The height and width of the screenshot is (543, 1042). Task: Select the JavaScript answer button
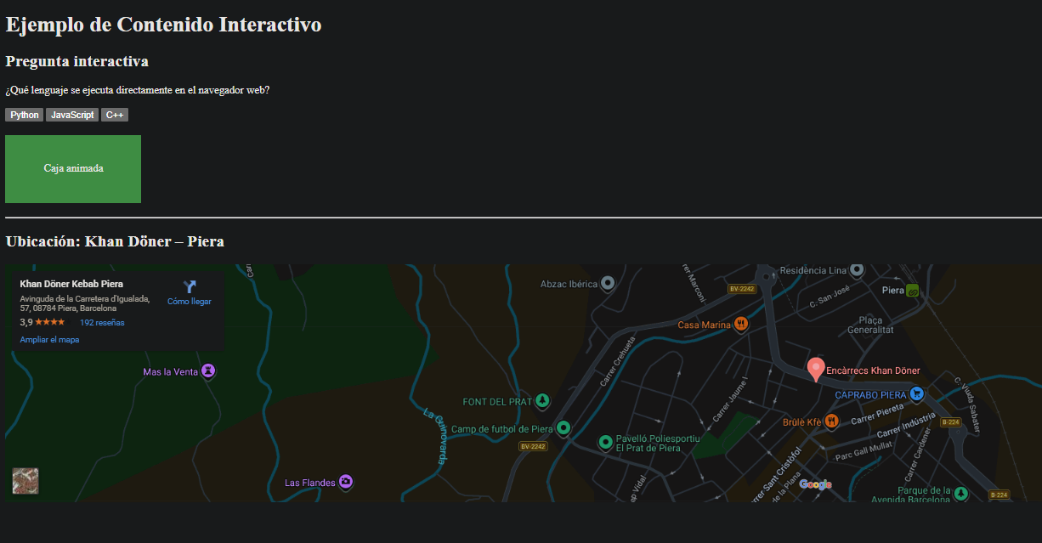(72, 115)
